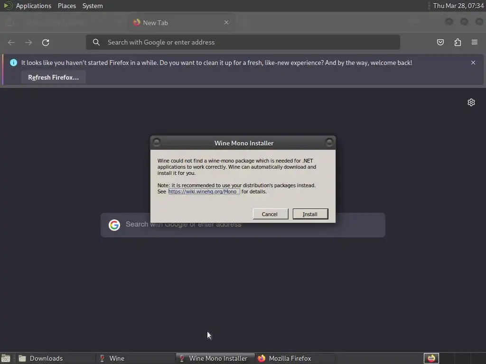Cancel the Wine Mono installation
Viewport: 486px width, 364px height.
[x=270, y=214]
